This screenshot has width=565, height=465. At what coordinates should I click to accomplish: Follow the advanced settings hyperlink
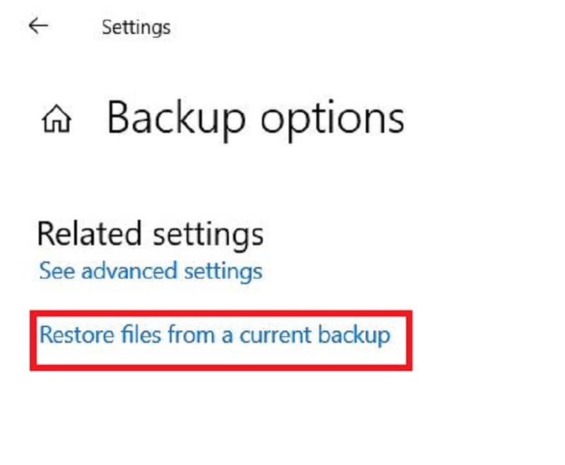coord(150,271)
